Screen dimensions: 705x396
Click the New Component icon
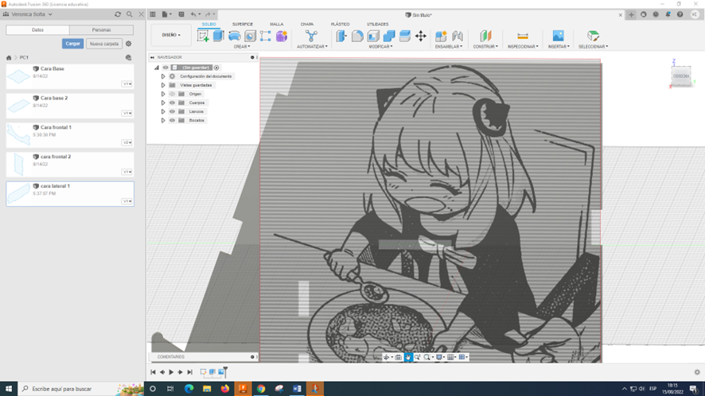441,36
